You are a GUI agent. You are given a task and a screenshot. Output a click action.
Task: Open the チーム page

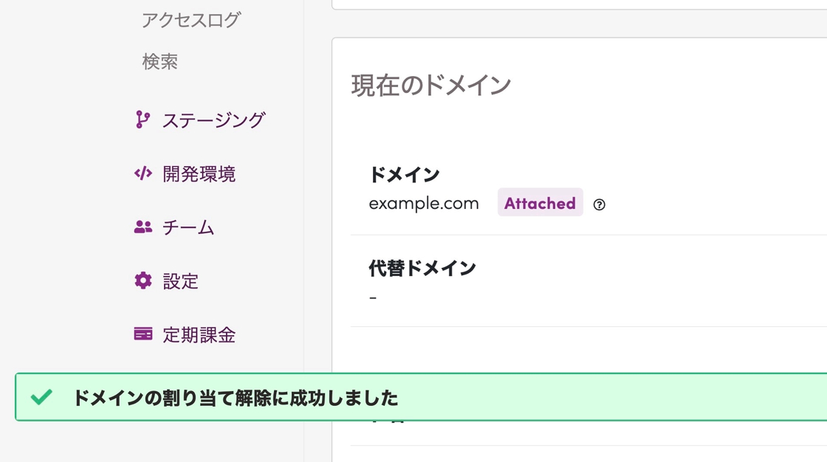tap(188, 227)
